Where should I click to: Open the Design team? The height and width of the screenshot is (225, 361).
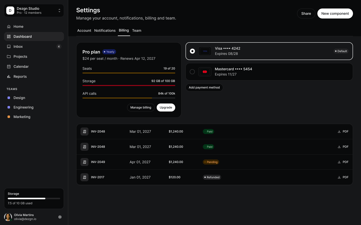[x=34, y=98]
